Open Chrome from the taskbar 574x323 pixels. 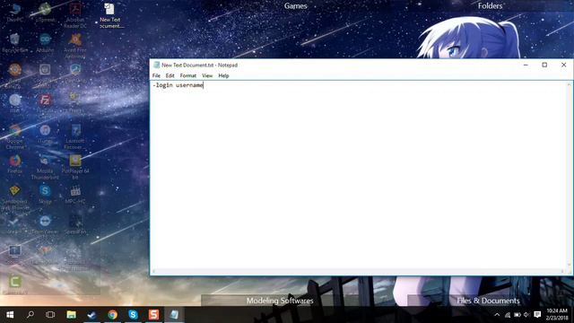pyautogui.click(x=112, y=315)
